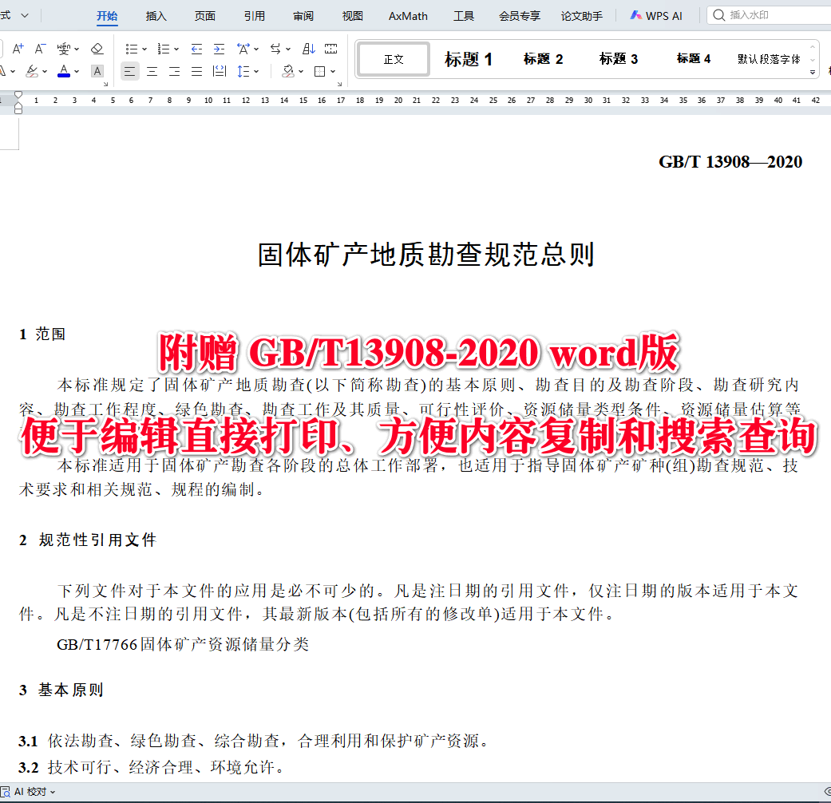
Task: Open phonetic guide dropdown arrow
Action: [x=77, y=49]
